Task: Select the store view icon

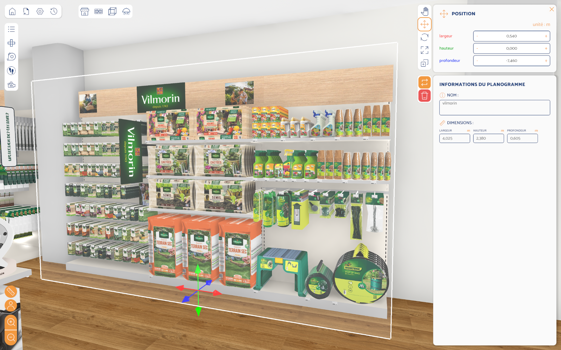Action: (85, 11)
